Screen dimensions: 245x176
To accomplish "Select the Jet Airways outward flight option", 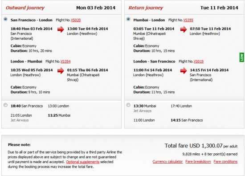I will tap(5, 105).
